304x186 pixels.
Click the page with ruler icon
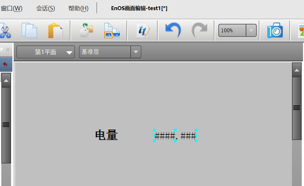112,31
